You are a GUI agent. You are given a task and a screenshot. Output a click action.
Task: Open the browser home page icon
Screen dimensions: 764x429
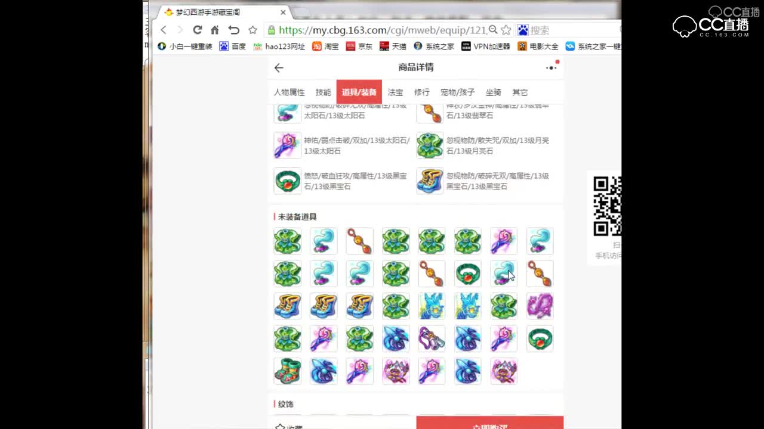tap(215, 30)
